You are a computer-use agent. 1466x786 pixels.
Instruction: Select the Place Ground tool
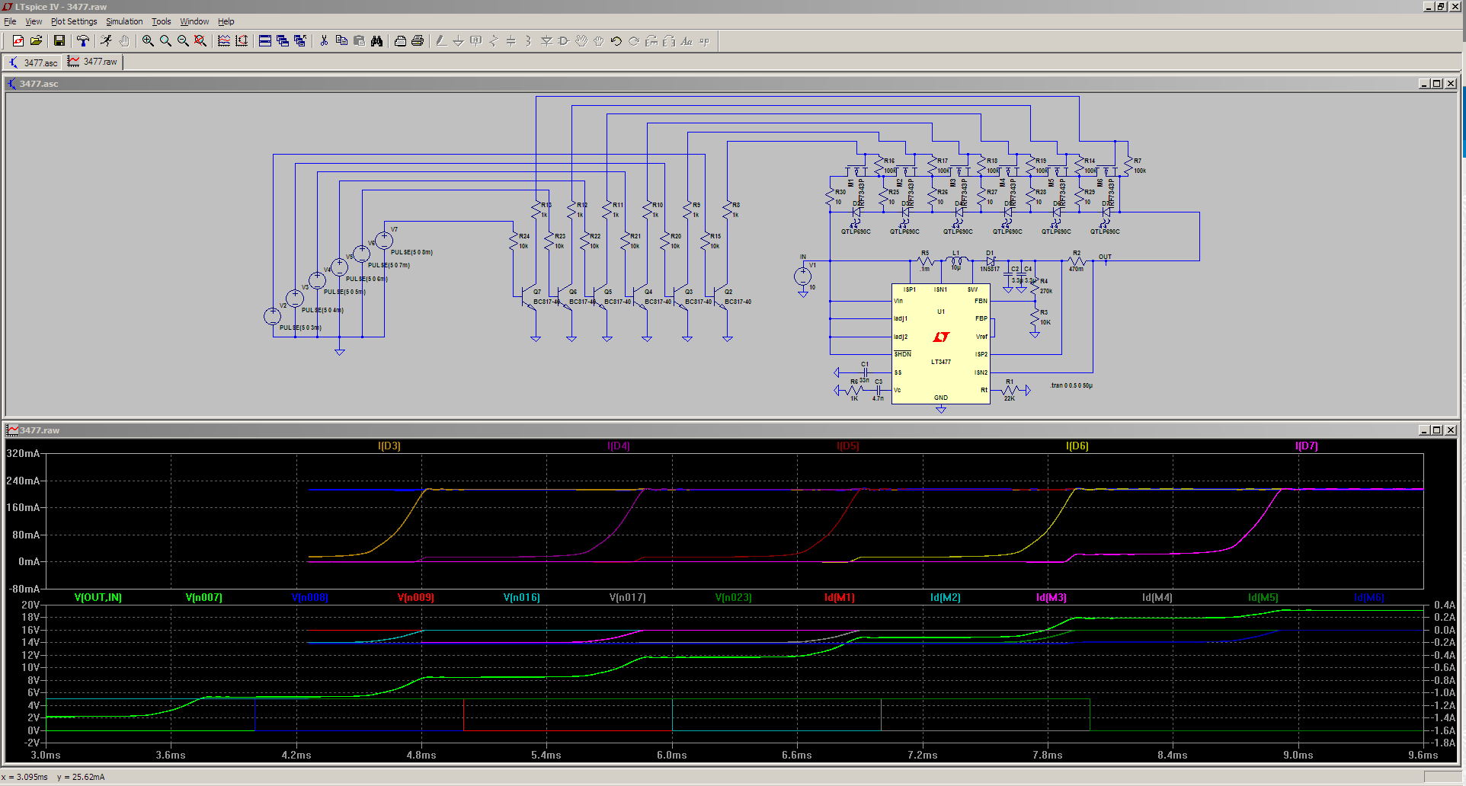[x=459, y=41]
